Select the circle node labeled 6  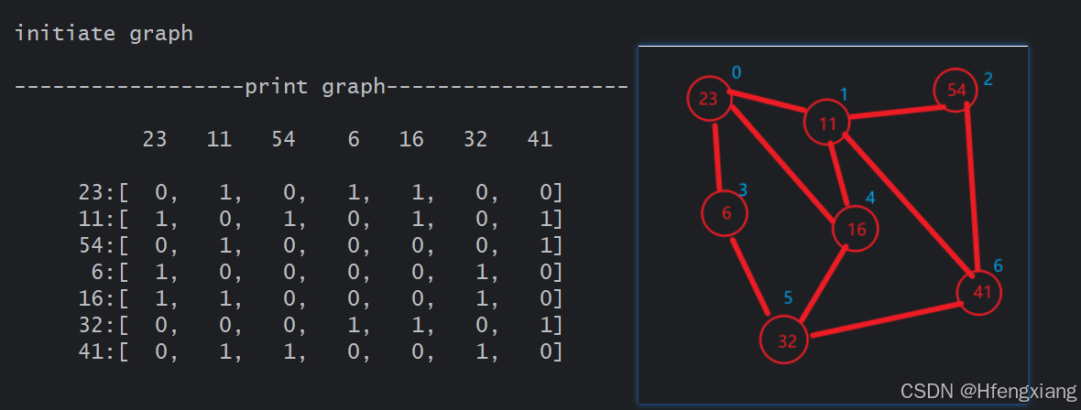726,213
